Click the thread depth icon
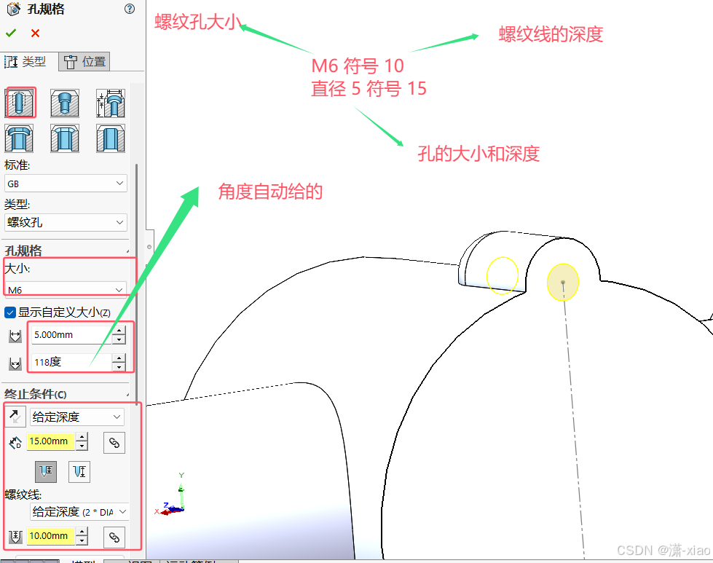The image size is (713, 563). pos(15,536)
